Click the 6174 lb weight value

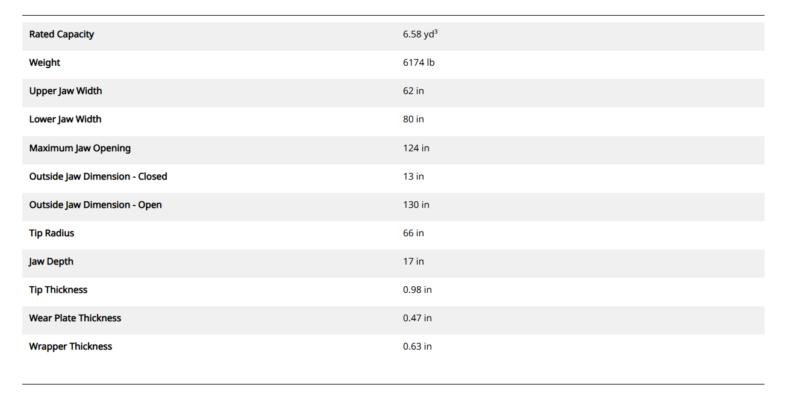419,63
